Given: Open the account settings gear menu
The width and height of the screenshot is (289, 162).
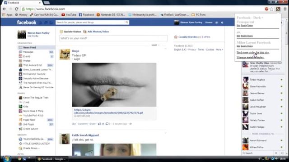Looking at the screenshot, I should point(222,22).
